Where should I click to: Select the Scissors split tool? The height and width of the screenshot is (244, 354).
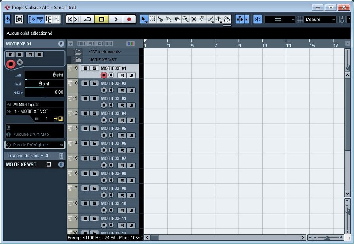pyautogui.click(x=161, y=19)
